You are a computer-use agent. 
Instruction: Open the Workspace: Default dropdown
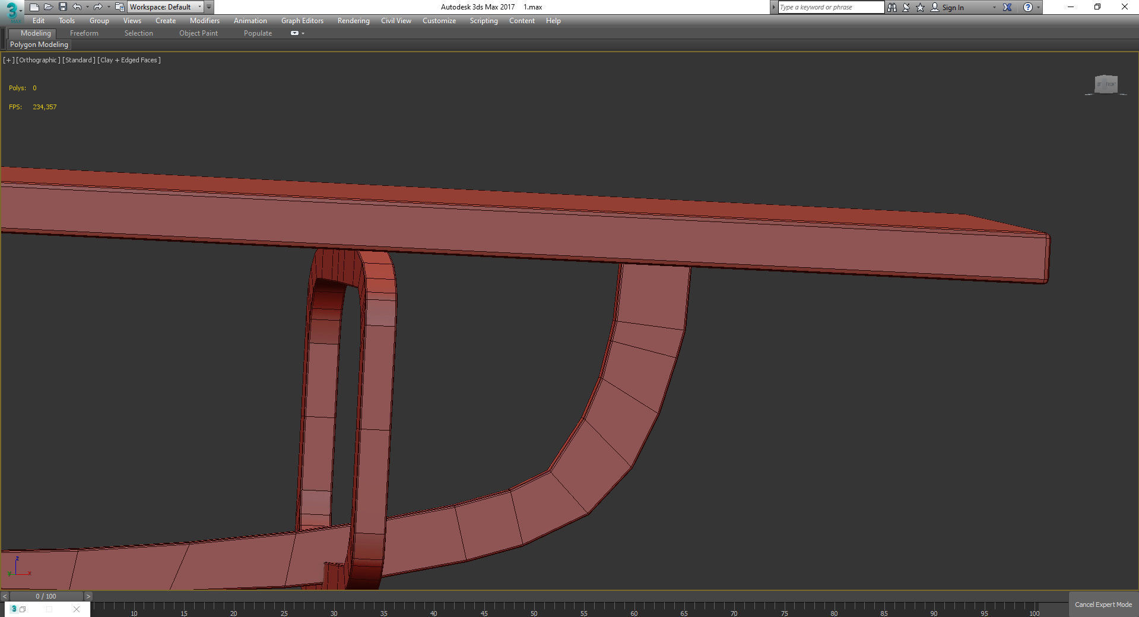166,7
